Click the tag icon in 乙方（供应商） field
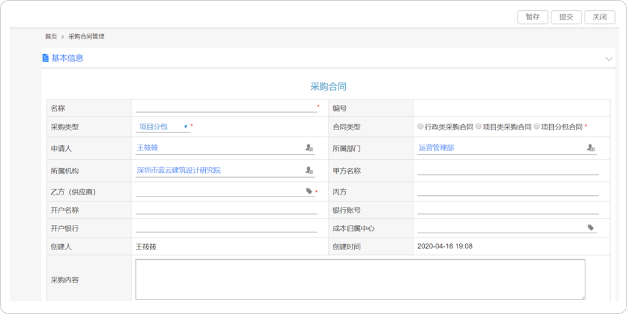The image size is (627, 314). 309,192
